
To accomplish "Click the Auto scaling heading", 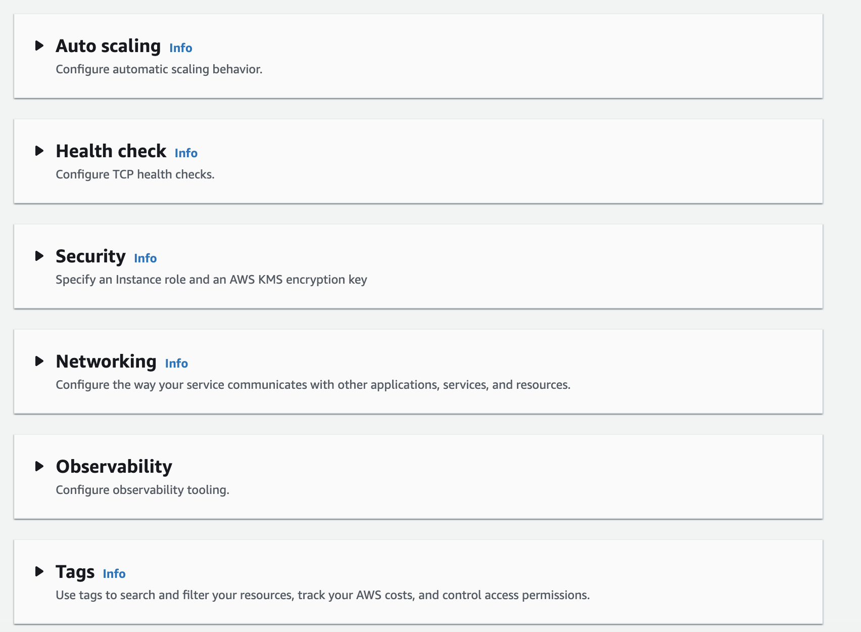I will pos(108,46).
